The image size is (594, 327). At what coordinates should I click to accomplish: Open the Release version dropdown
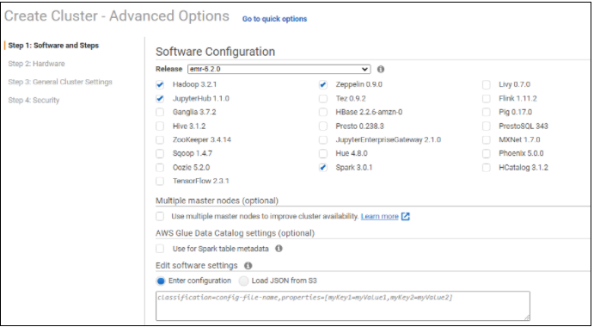279,69
